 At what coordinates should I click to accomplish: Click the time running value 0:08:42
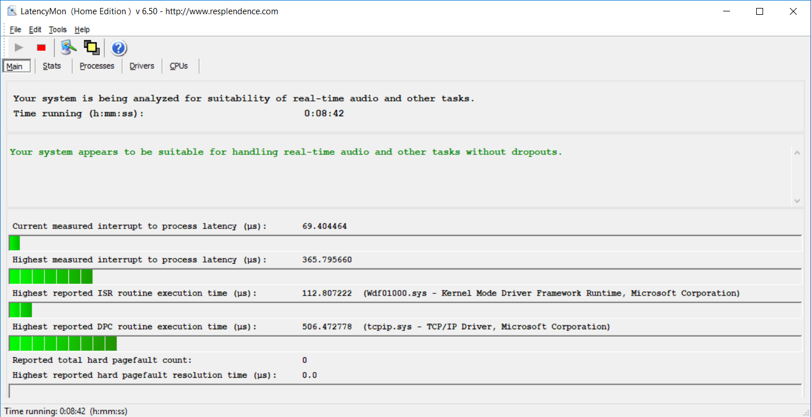(x=324, y=113)
